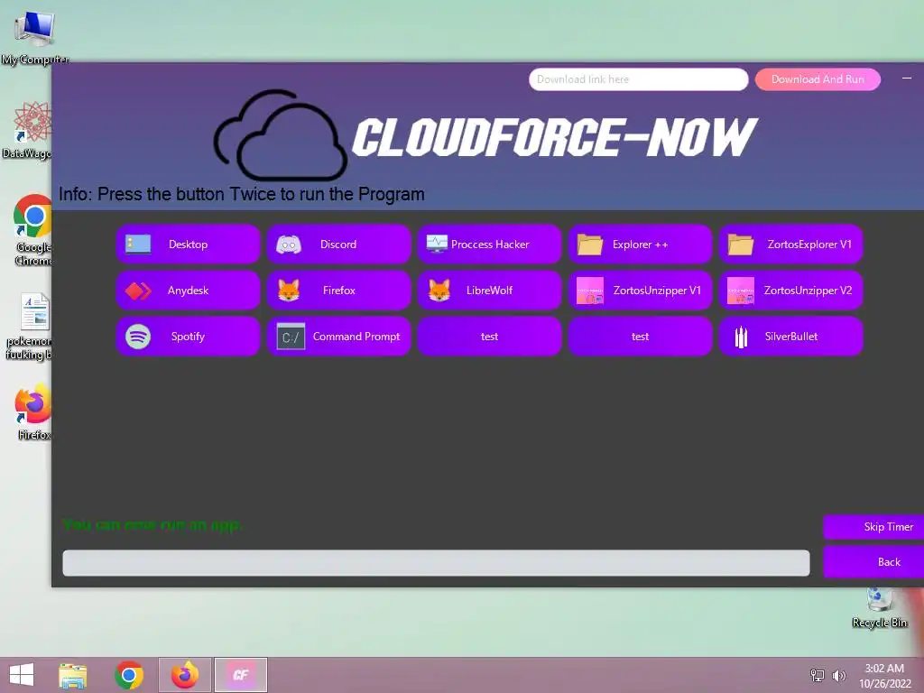Click the Discord logo icon
924x693 pixels.
click(289, 244)
